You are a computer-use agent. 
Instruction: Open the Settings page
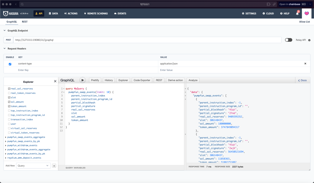[x=249, y=14]
